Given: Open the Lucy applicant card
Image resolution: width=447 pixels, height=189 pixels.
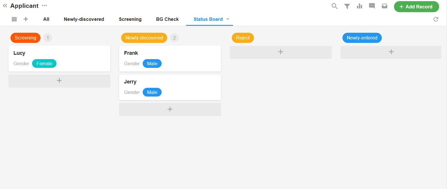Looking at the screenshot, I should [x=59, y=58].
